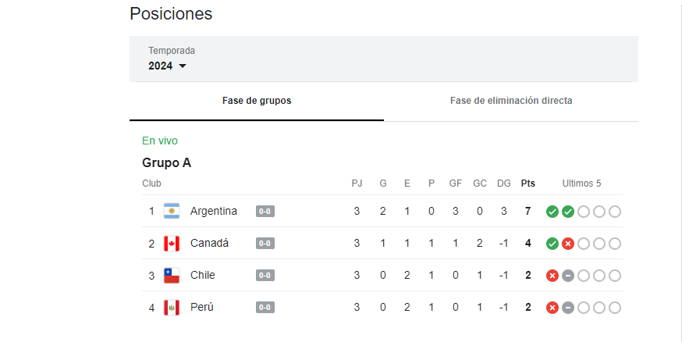Viewport: 682px width, 342px height.
Task: Click Canada's red loss X icon
Action: coord(568,244)
